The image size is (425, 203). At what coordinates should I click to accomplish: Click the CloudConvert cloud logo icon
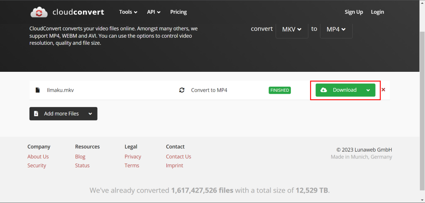click(39, 12)
